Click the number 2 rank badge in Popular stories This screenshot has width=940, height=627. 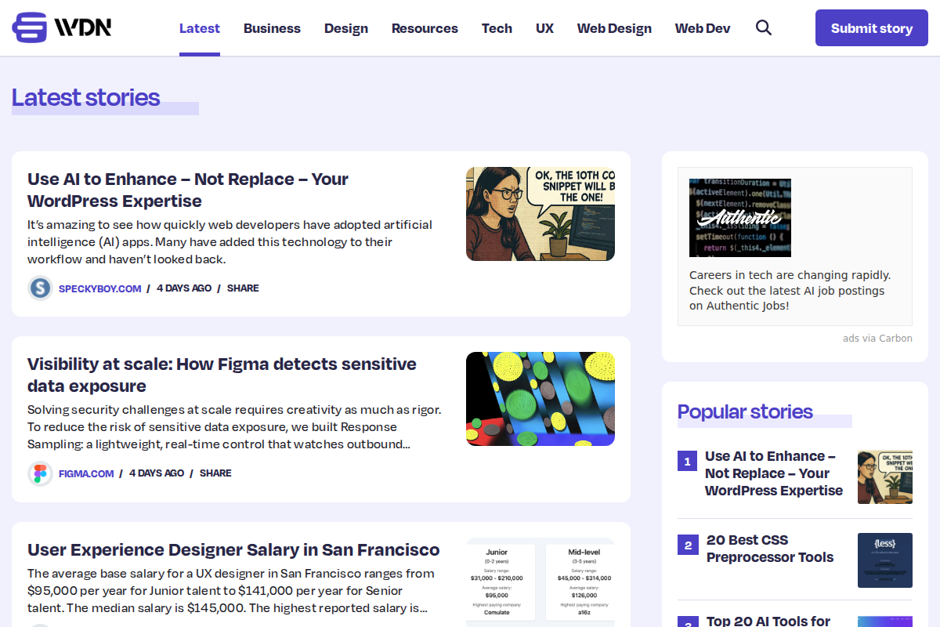(x=687, y=545)
